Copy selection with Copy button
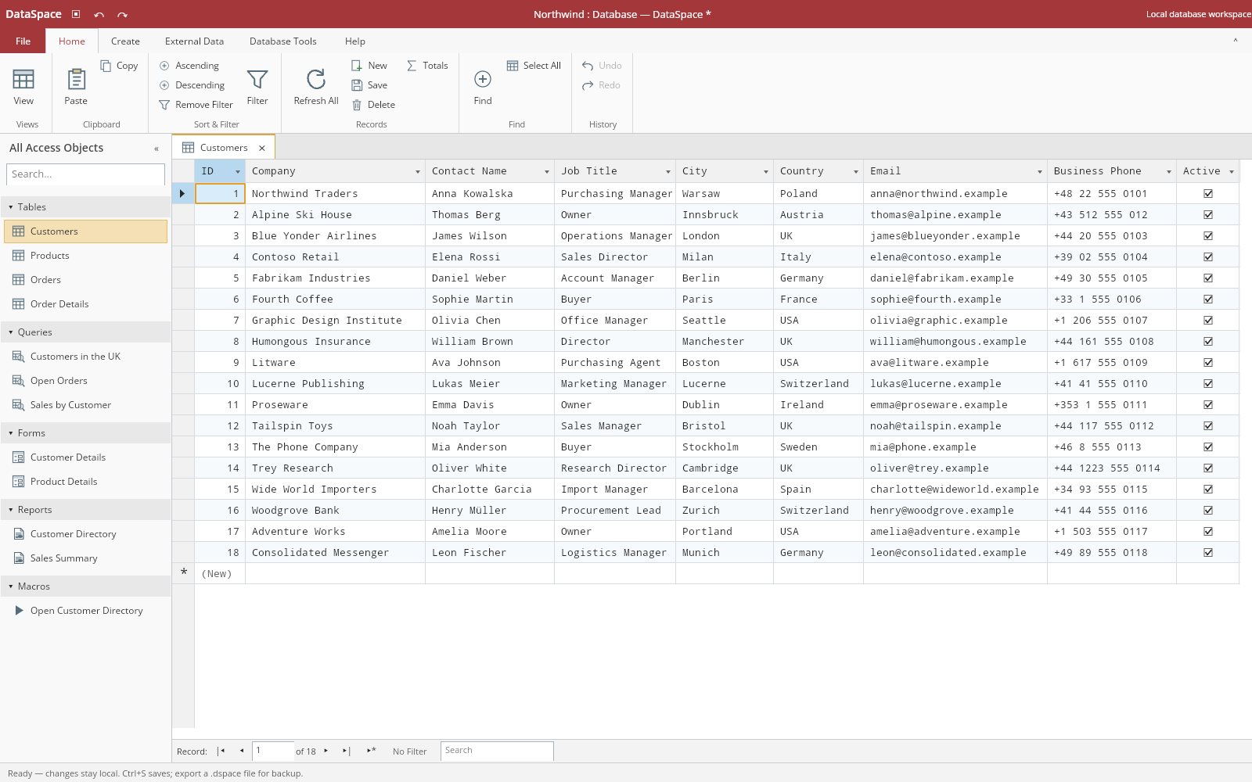Screen dimensions: 1252x782 coord(120,66)
